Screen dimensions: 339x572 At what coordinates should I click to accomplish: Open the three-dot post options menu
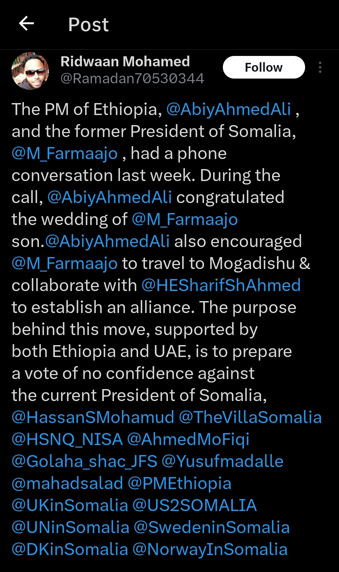(320, 67)
